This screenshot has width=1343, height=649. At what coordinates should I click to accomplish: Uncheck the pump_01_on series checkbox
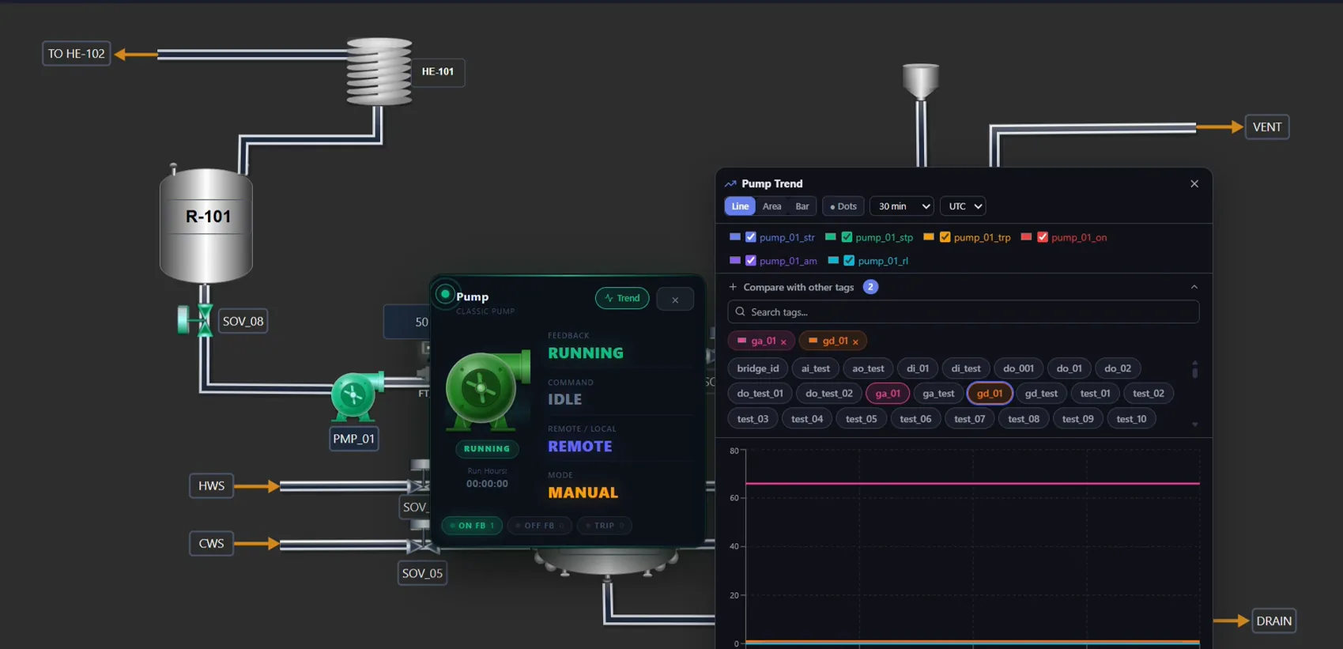click(x=1043, y=237)
